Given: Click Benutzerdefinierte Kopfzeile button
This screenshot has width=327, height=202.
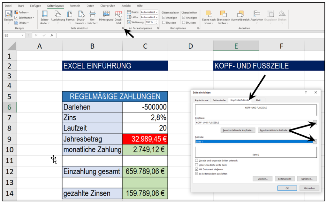Looking at the screenshot, I should click(238, 130).
